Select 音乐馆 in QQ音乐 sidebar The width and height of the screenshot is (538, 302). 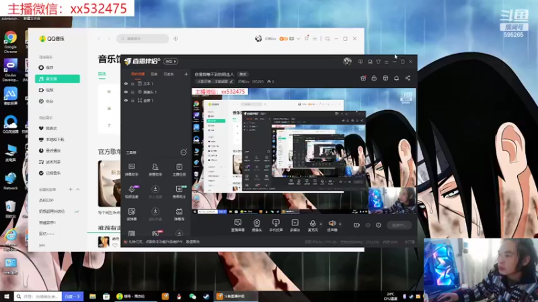(x=57, y=79)
